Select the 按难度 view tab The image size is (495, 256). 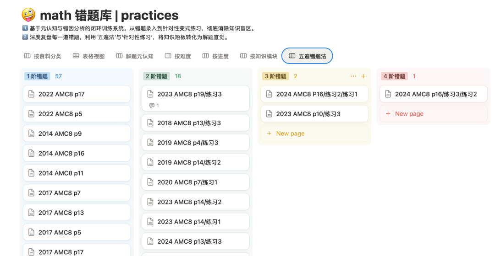pos(178,56)
